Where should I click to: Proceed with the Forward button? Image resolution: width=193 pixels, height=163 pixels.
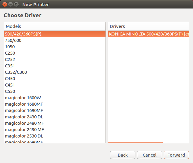[176, 155]
